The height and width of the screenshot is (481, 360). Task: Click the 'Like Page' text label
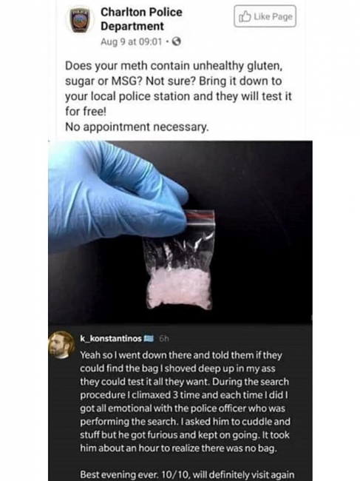pos(273,16)
